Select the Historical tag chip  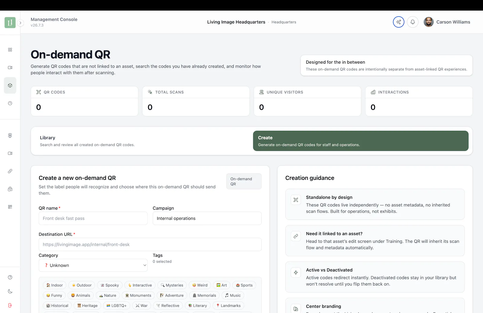[x=57, y=305]
